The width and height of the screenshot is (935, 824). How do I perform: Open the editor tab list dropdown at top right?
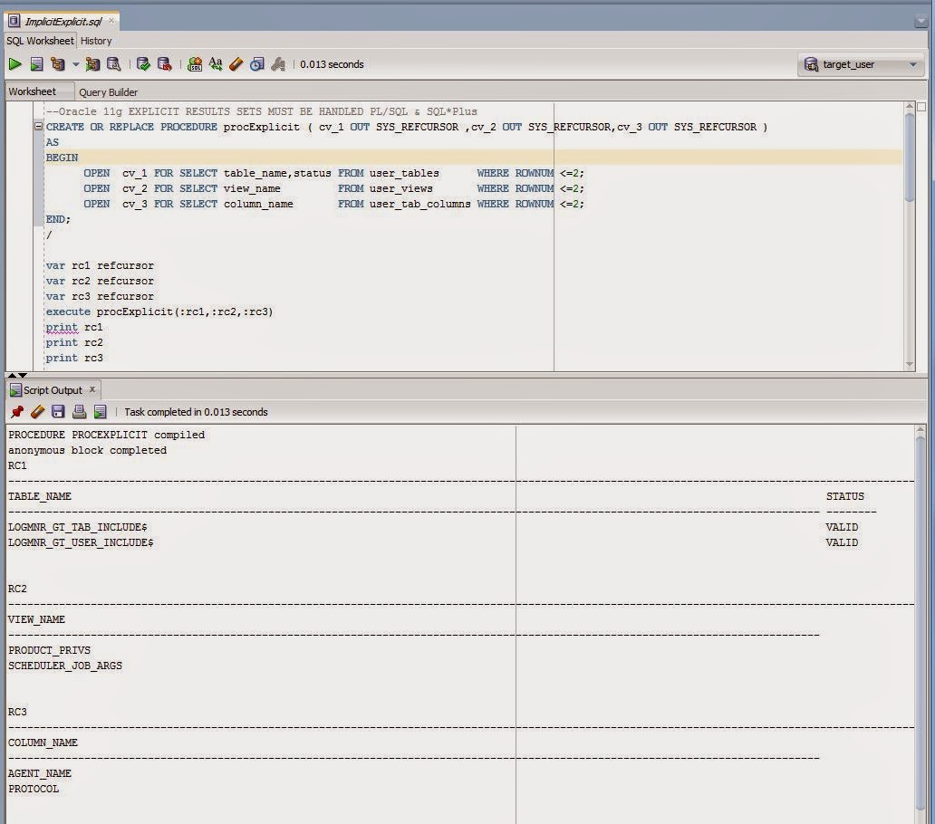tap(921, 22)
